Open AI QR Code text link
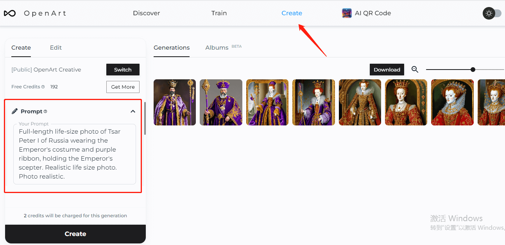 click(x=373, y=13)
